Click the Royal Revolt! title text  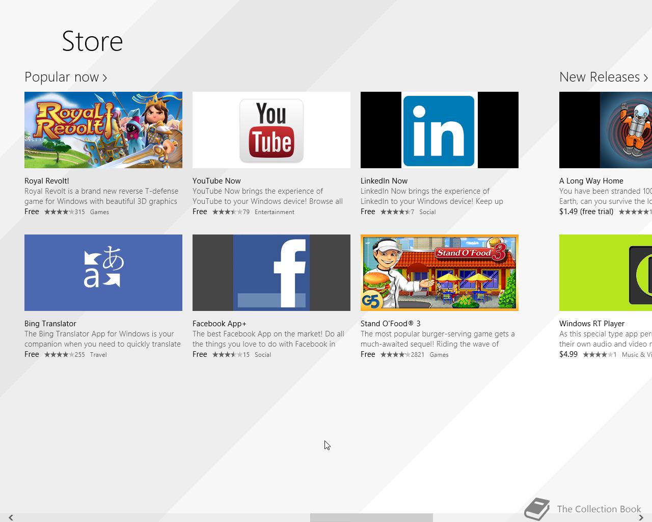point(47,181)
